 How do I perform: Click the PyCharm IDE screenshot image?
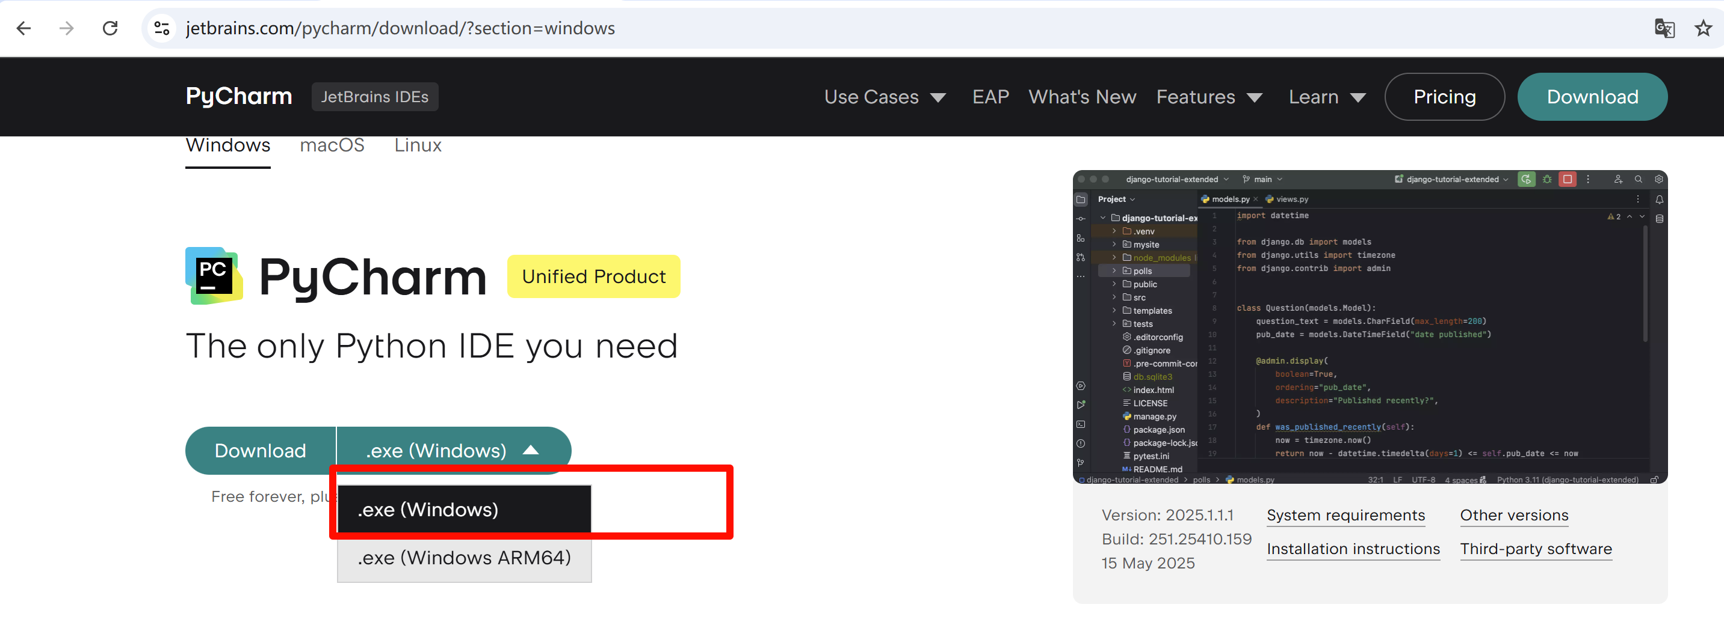(x=1370, y=327)
